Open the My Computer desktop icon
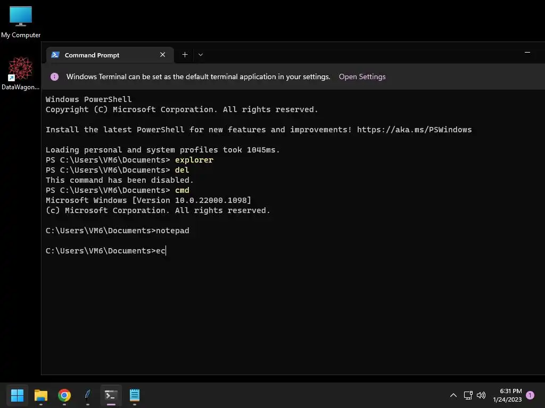The width and height of the screenshot is (545, 408). pos(21,22)
